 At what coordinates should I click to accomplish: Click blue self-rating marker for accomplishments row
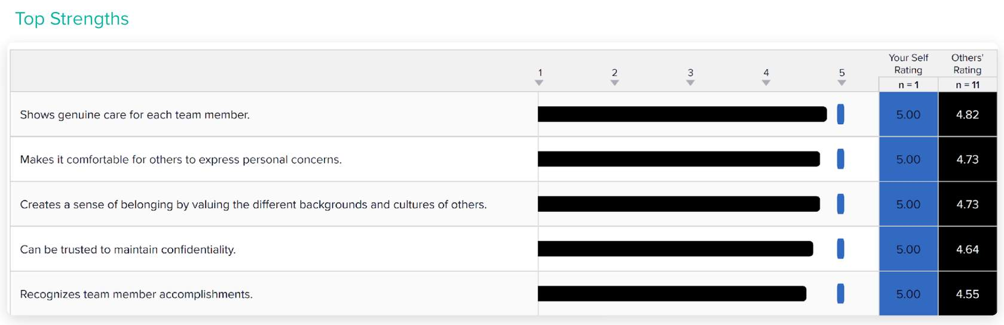point(841,293)
